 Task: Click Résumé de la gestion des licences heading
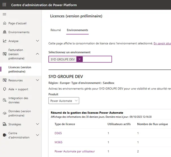(87, 113)
